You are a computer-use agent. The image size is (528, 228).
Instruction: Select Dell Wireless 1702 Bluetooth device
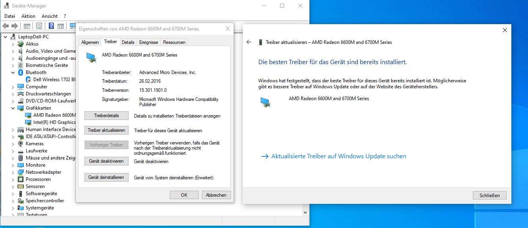tap(54, 80)
